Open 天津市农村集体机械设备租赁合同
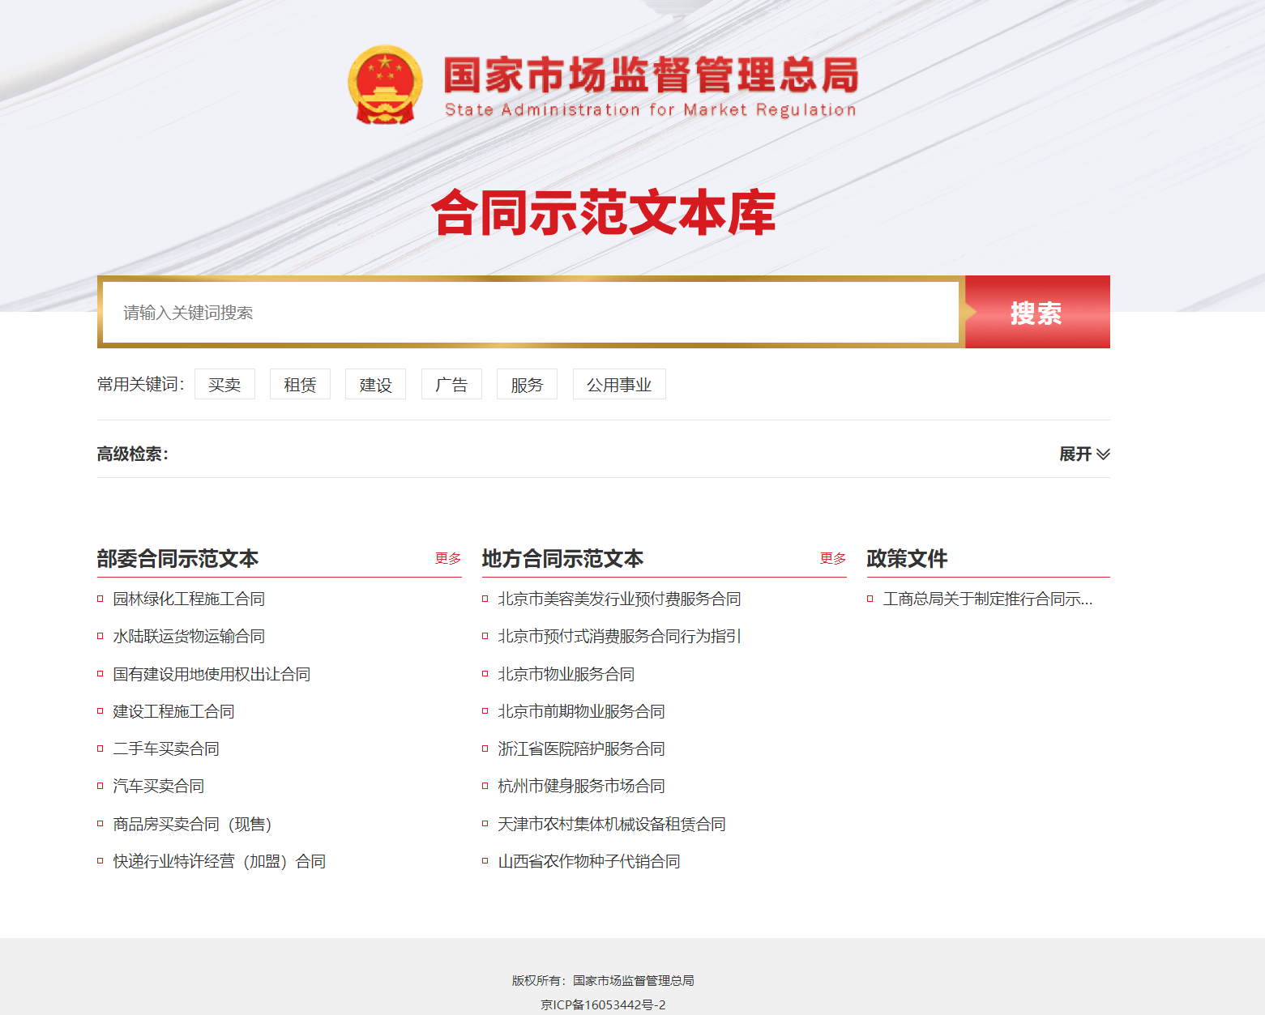Image resolution: width=1265 pixels, height=1015 pixels. (x=612, y=824)
